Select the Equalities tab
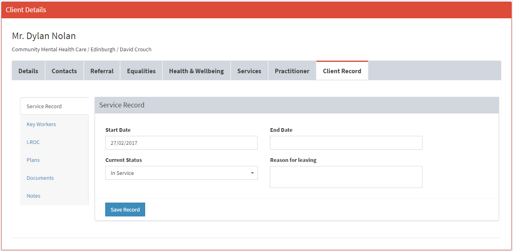This screenshot has height=251, width=513. click(x=141, y=71)
